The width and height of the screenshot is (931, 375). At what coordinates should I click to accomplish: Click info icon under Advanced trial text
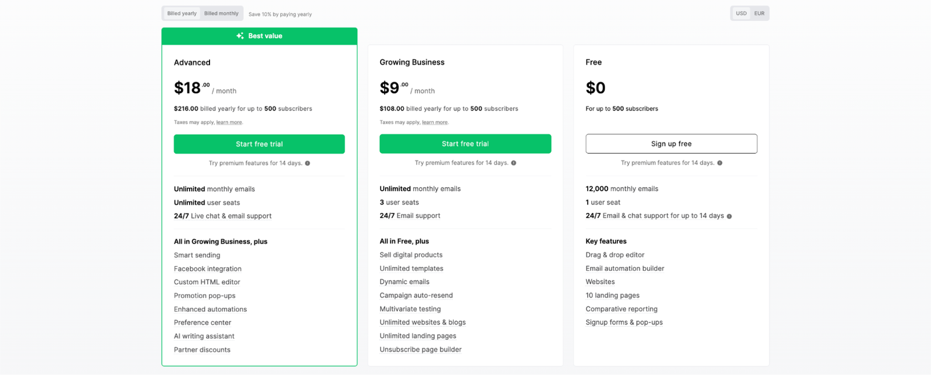click(307, 163)
